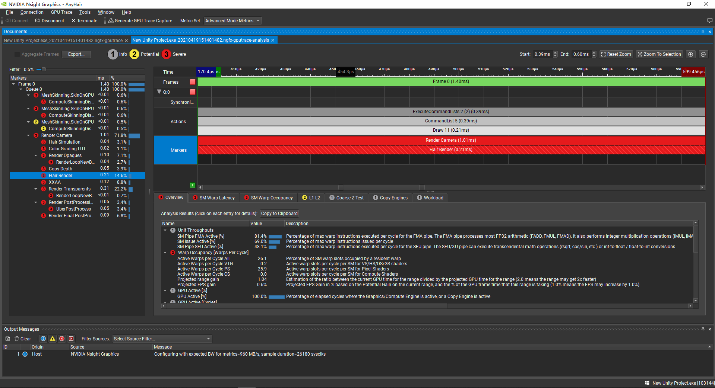Open the File menu

click(x=9, y=12)
